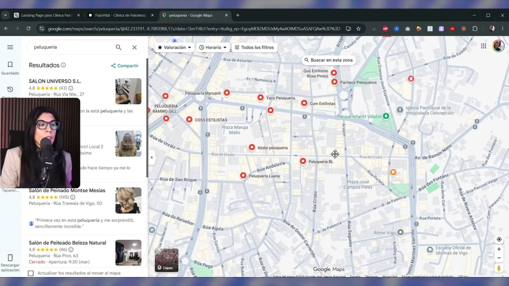This screenshot has width=509, height=286.
Task: Select Ritmo Vigo map marker
Action: point(400,232)
